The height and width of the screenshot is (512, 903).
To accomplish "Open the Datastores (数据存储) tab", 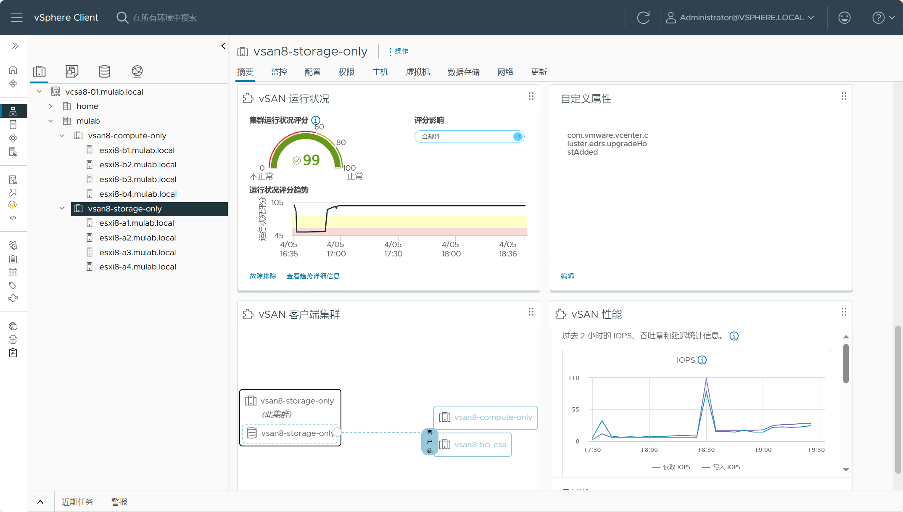I will [463, 72].
